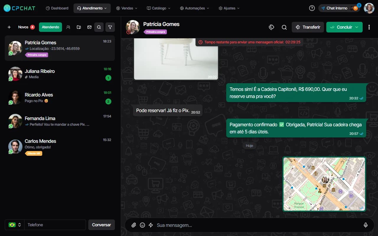Screen dimensions: 378x236
Task: Open the user profile avatar in top bar
Action: [x=369, y=8]
